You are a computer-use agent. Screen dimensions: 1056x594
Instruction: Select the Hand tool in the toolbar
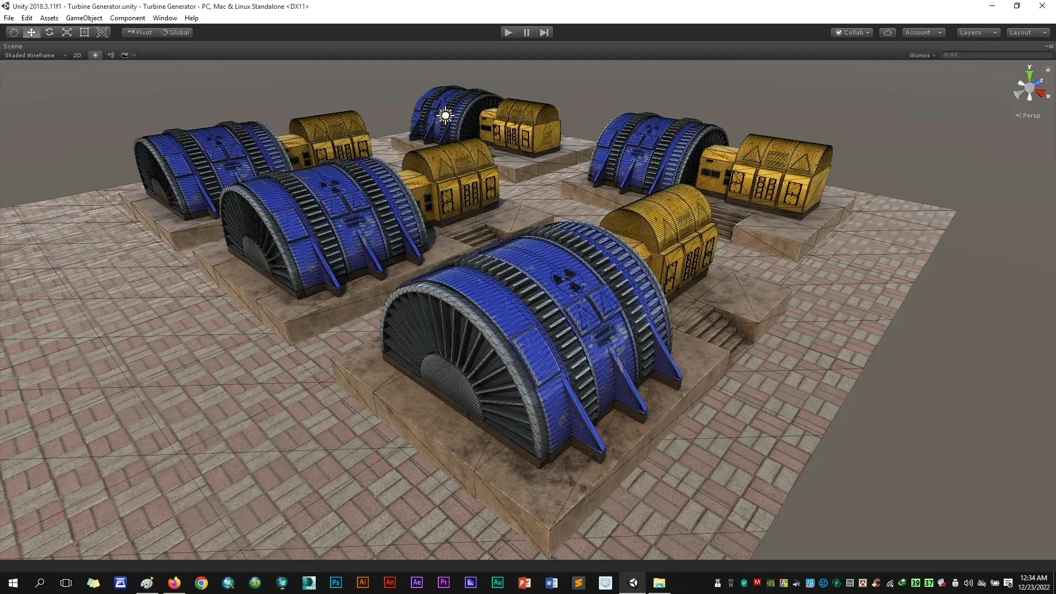(14, 32)
